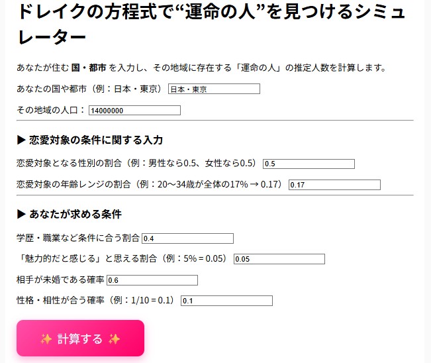Click the triangle beside あなたが求める条件

(x=21, y=214)
